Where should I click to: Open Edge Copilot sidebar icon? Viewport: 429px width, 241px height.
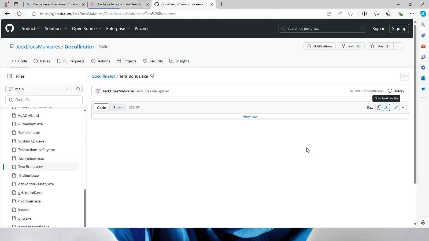[x=423, y=14]
